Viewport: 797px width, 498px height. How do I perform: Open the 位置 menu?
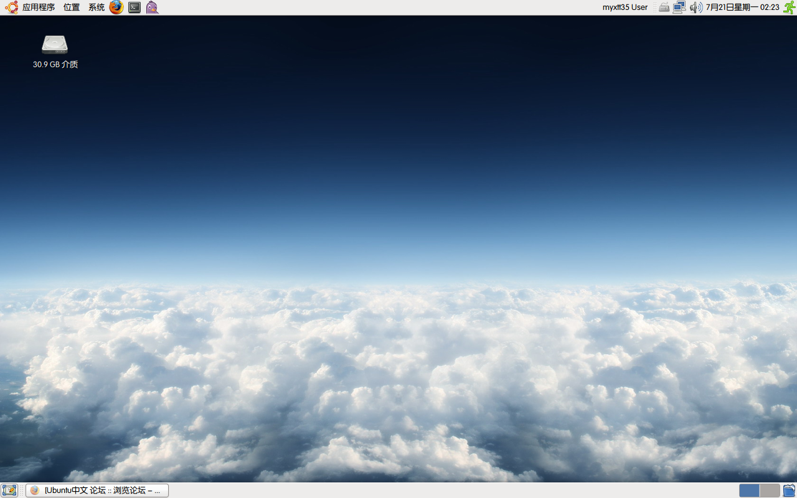click(x=72, y=7)
